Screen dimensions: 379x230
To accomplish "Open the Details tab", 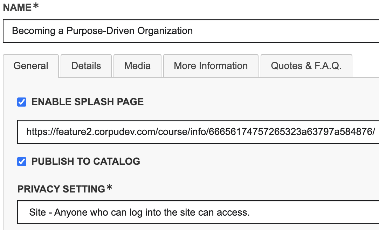I will pyautogui.click(x=86, y=66).
